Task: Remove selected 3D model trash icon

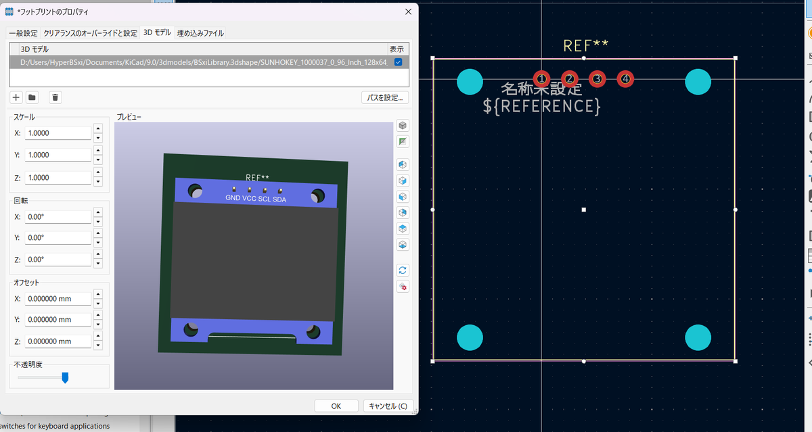Action: (x=55, y=97)
